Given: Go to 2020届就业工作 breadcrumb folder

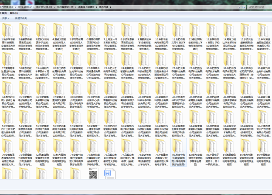Looking at the screenshot, I should click(65, 7).
